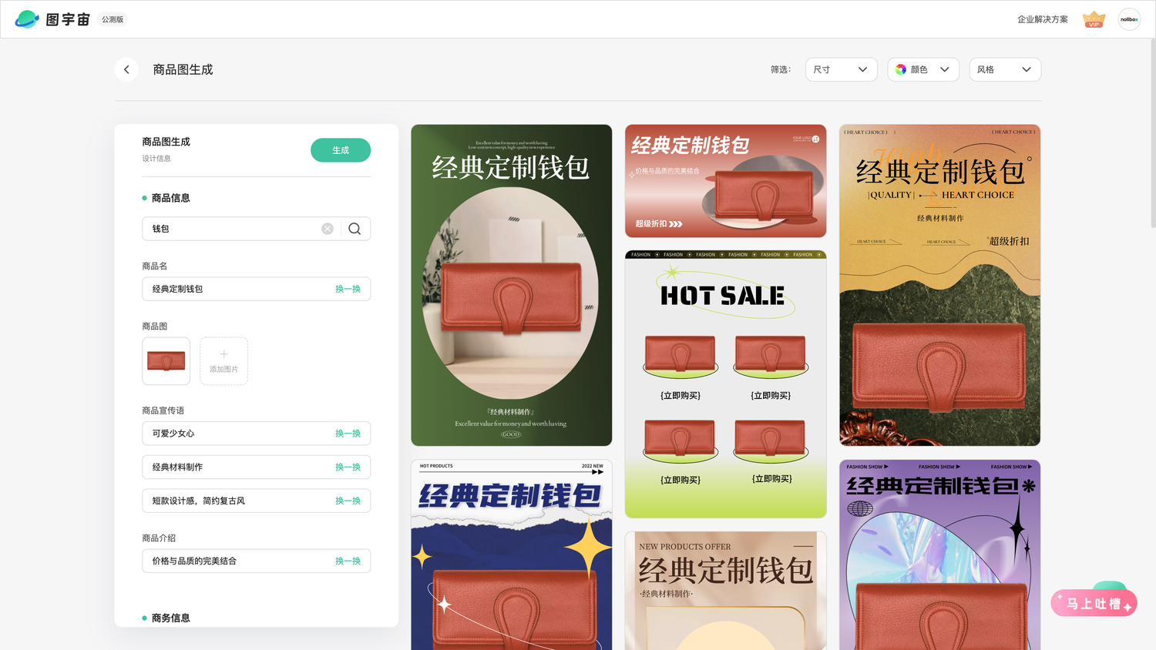Open the nolibox user avatar
The image size is (1156, 650).
[x=1129, y=19]
